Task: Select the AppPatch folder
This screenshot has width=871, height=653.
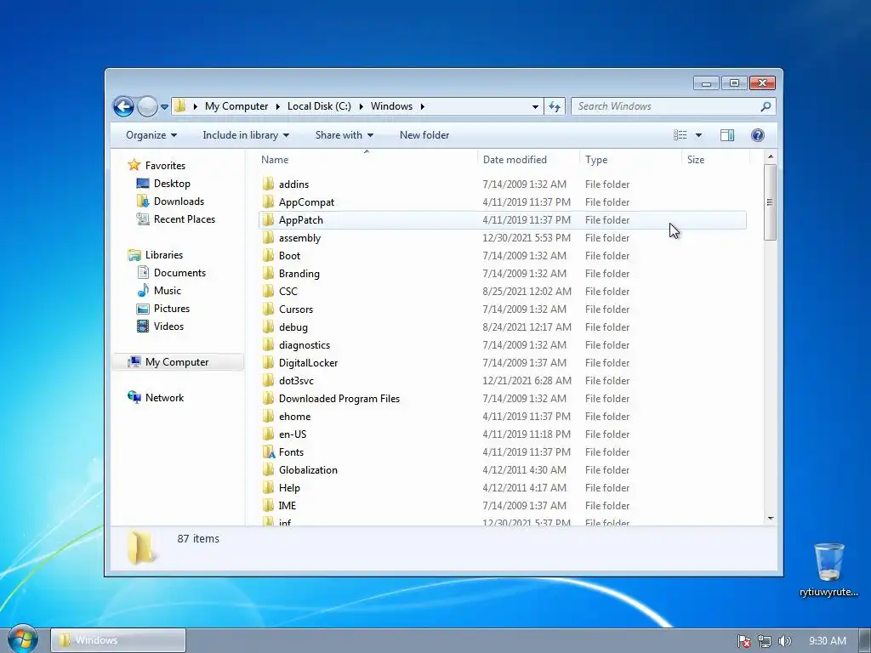Action: click(x=502, y=220)
